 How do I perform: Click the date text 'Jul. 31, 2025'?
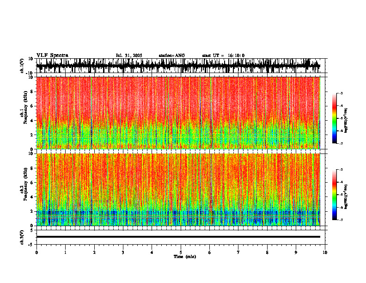(129, 55)
